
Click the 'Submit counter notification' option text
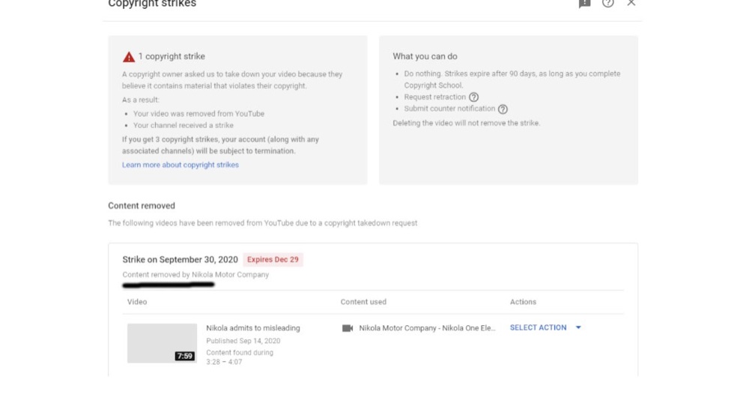tap(449, 109)
